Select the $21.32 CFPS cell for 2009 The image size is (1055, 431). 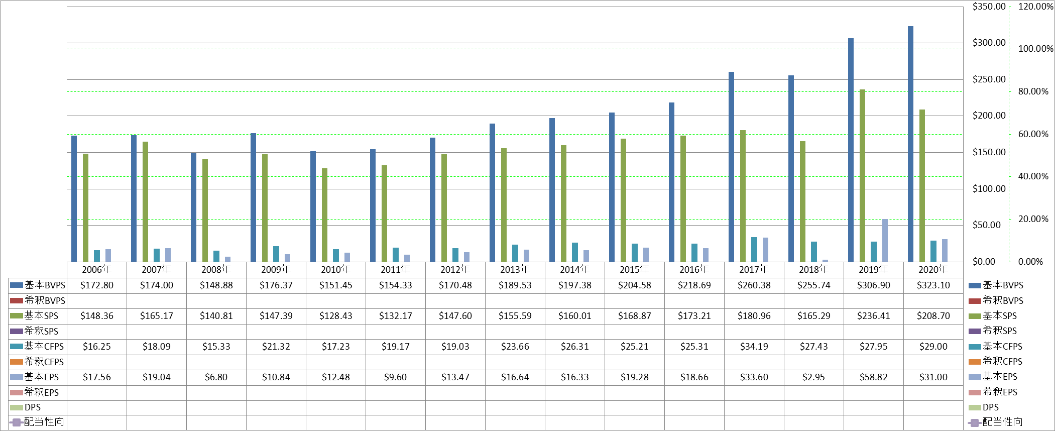tap(276, 347)
